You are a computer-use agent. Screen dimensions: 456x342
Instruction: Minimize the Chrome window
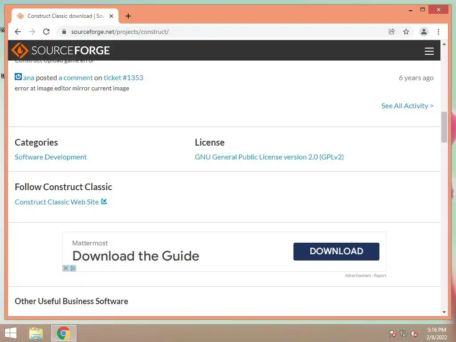410,10
